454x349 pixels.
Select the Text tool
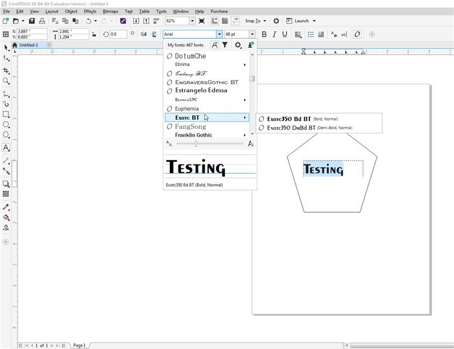[x=6, y=148]
